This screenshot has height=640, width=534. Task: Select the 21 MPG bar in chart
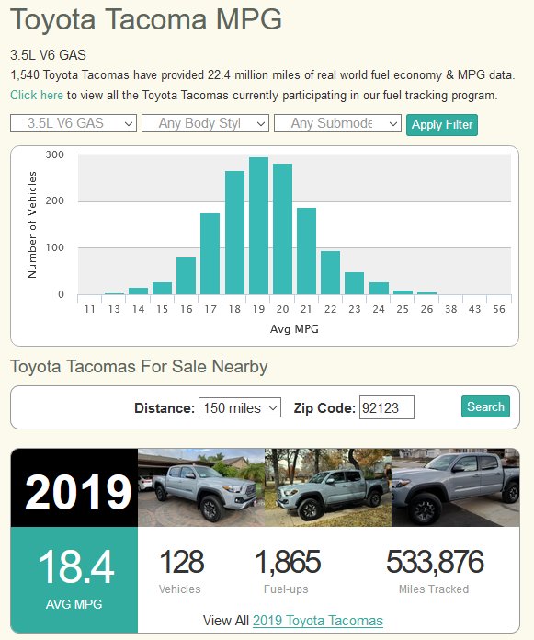coord(306,251)
